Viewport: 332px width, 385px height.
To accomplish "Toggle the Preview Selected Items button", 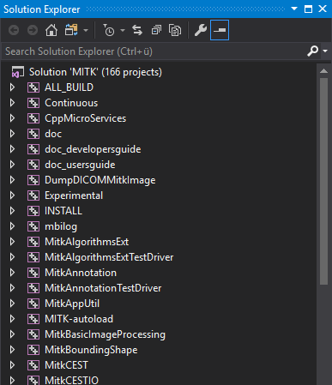I will pos(220,30).
